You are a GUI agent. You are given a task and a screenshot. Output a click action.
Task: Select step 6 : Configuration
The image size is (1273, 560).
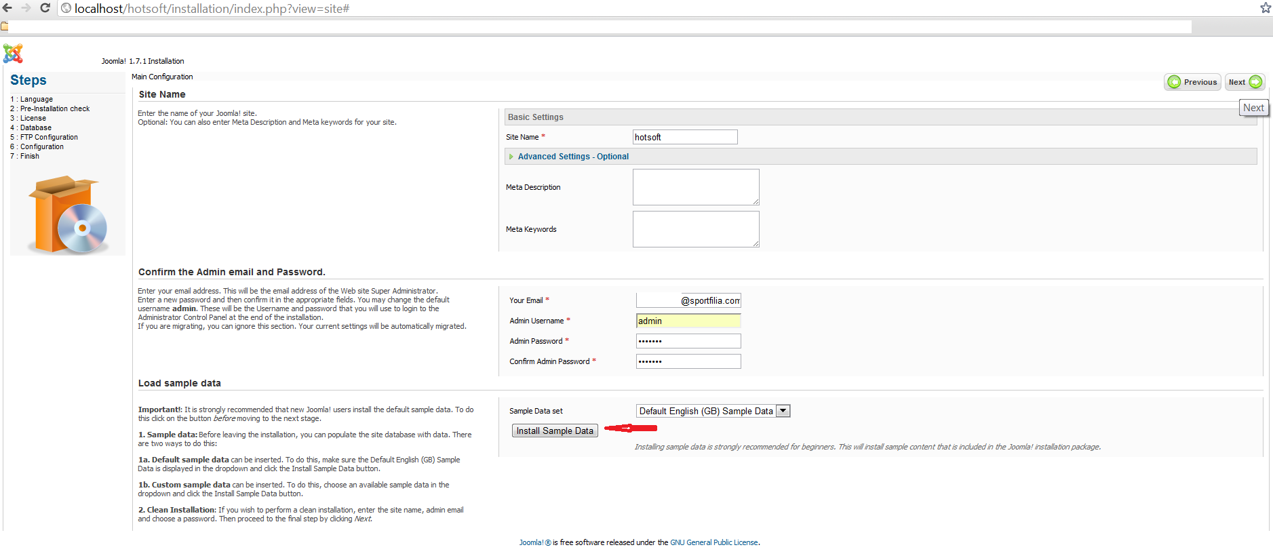(x=37, y=146)
